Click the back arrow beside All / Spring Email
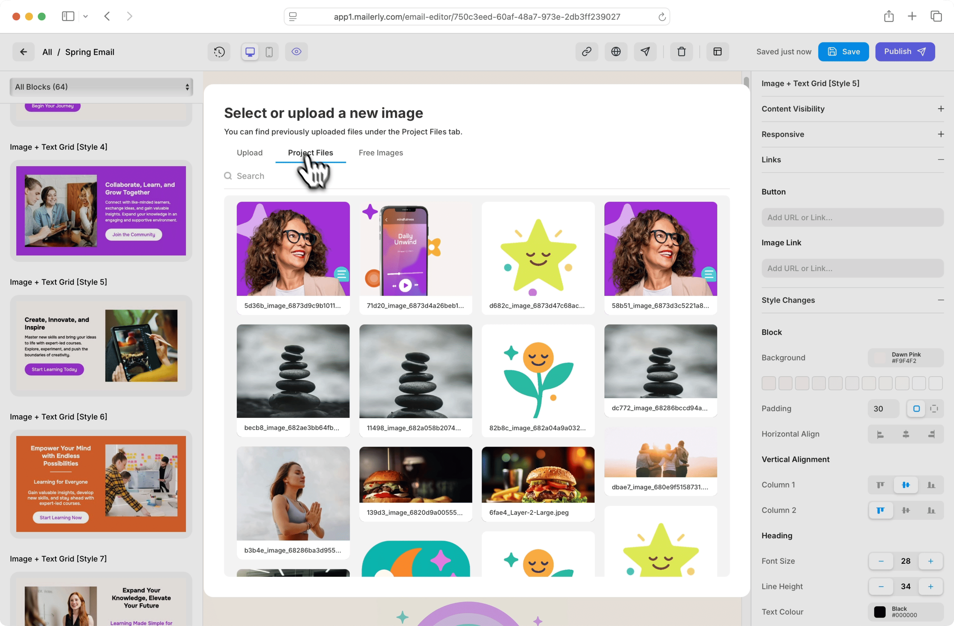The image size is (954, 626). coord(23,52)
